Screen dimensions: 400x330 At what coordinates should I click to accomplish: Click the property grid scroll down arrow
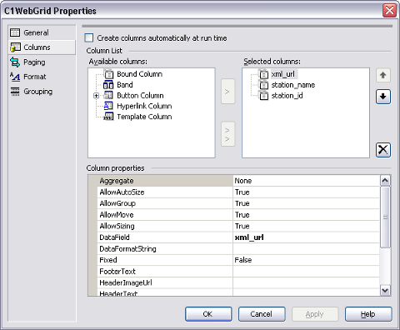[385, 291]
